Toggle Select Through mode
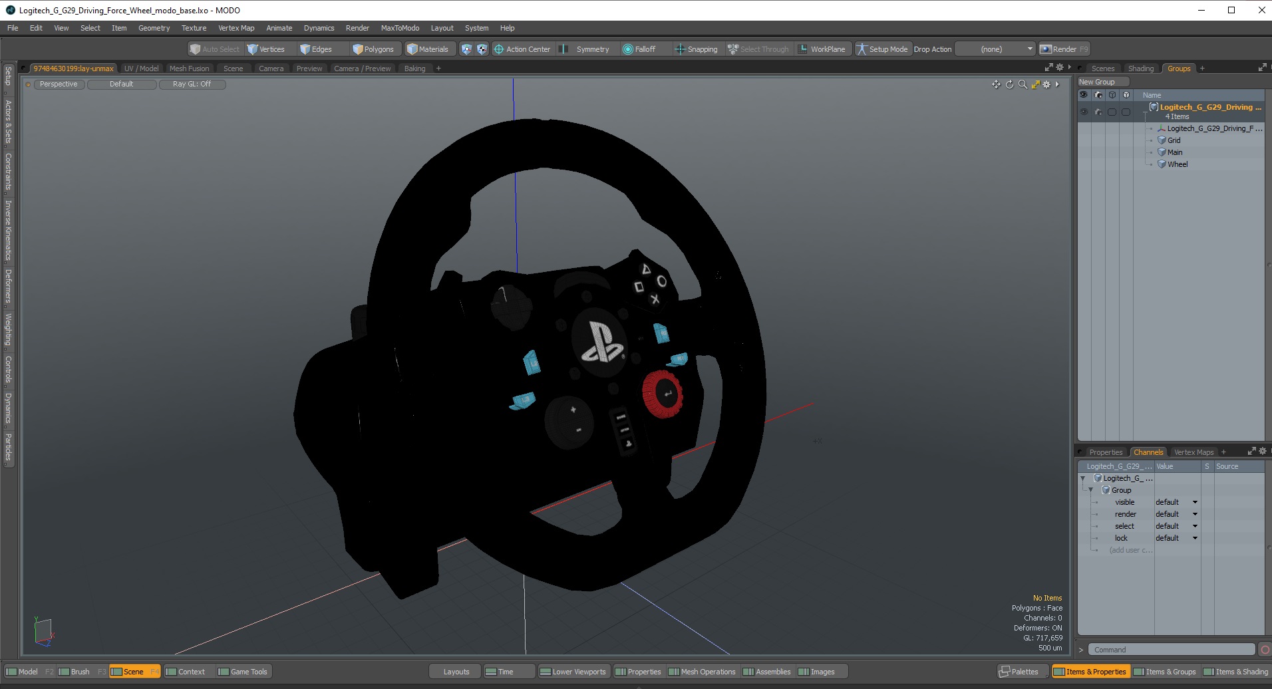The height and width of the screenshot is (689, 1272). (x=758, y=49)
